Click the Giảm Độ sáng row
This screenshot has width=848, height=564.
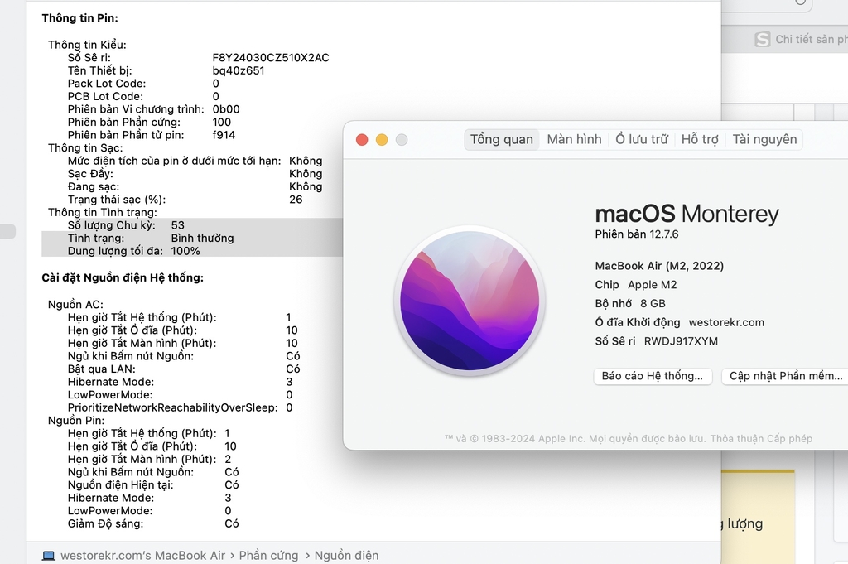153,523
